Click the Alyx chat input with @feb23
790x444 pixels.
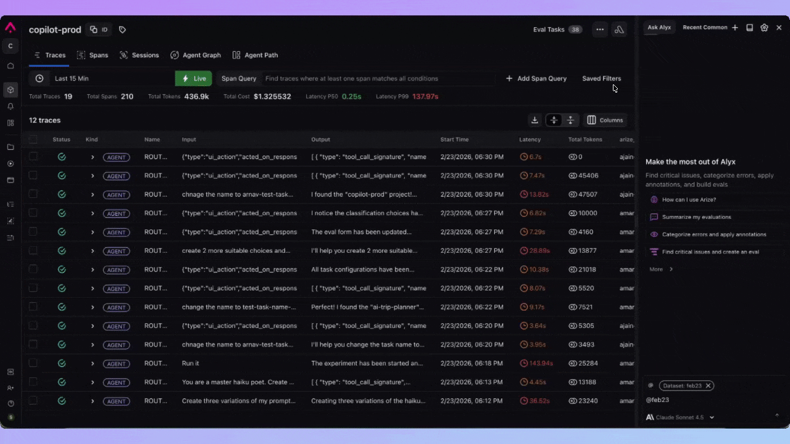coord(713,400)
